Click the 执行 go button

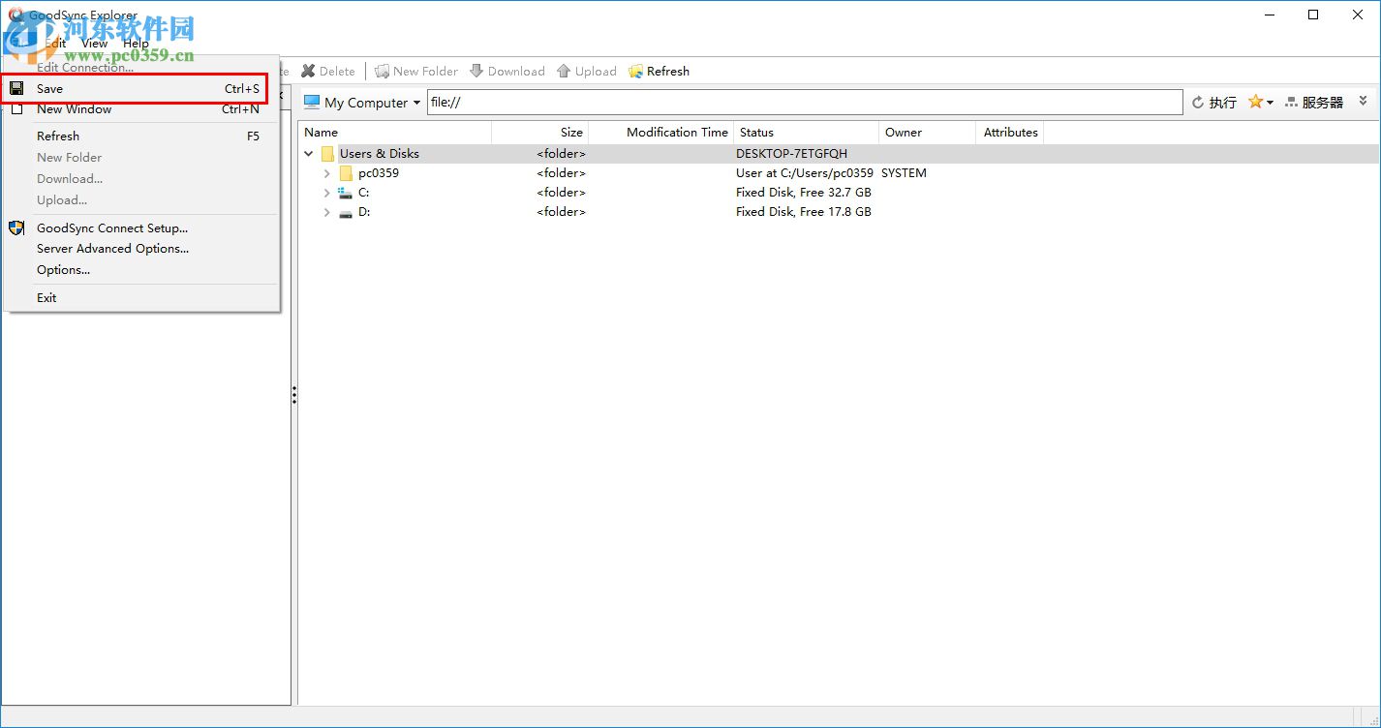(1214, 103)
